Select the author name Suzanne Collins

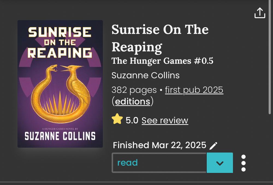tap(146, 75)
